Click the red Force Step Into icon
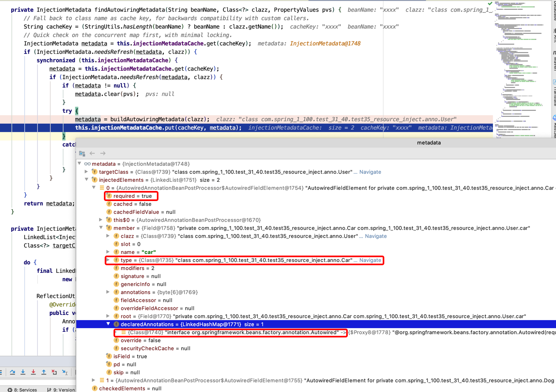The width and height of the screenshot is (556, 392). 33,372
